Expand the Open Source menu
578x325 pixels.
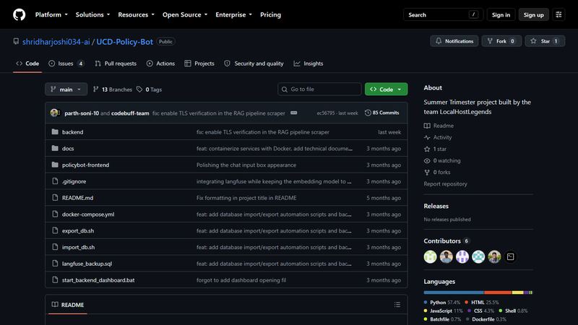pyautogui.click(x=185, y=14)
